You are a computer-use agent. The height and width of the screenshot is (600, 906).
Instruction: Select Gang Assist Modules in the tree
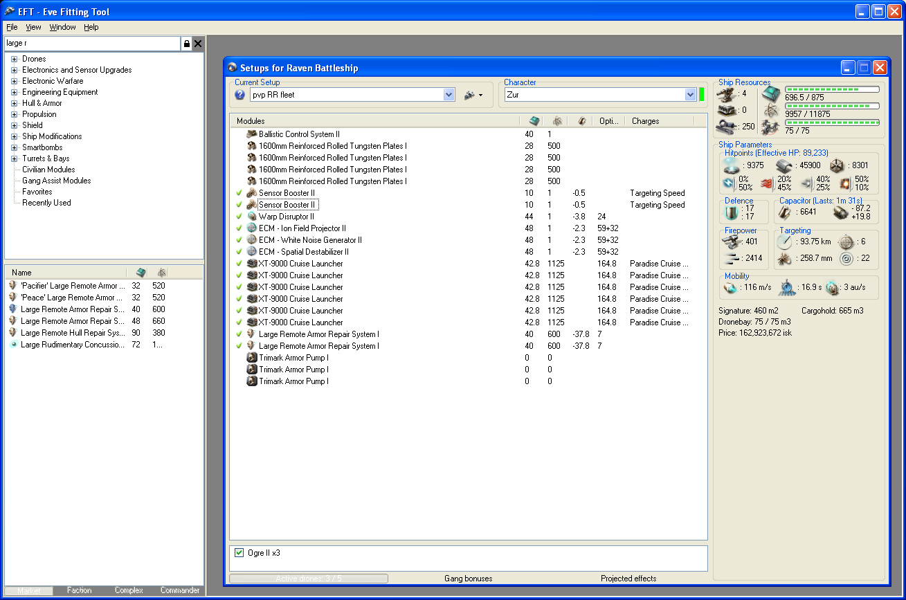(57, 181)
